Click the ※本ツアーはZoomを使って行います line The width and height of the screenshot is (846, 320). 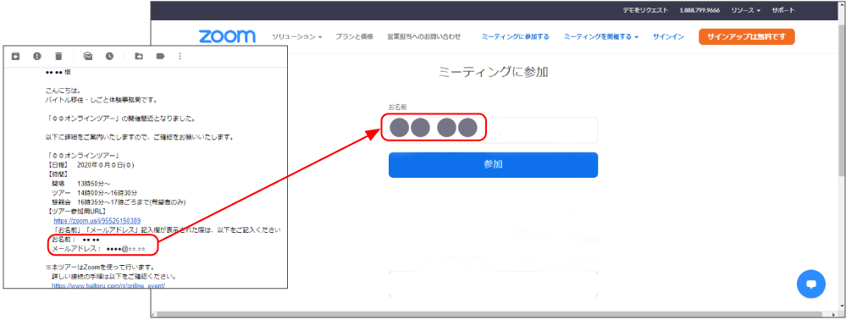(101, 268)
